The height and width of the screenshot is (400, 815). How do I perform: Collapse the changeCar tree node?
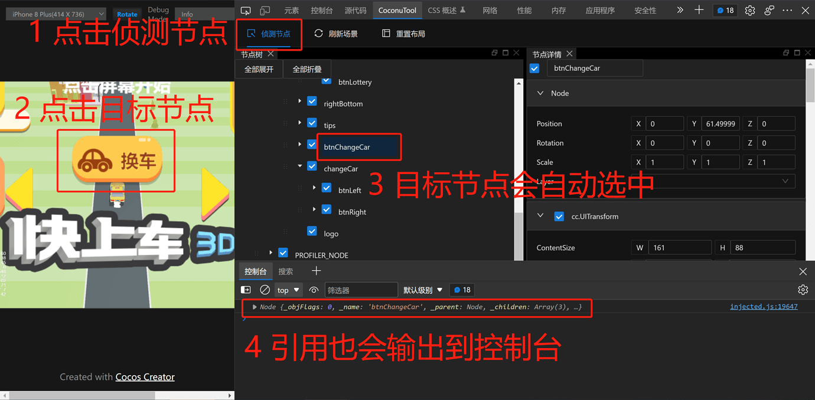(x=300, y=168)
